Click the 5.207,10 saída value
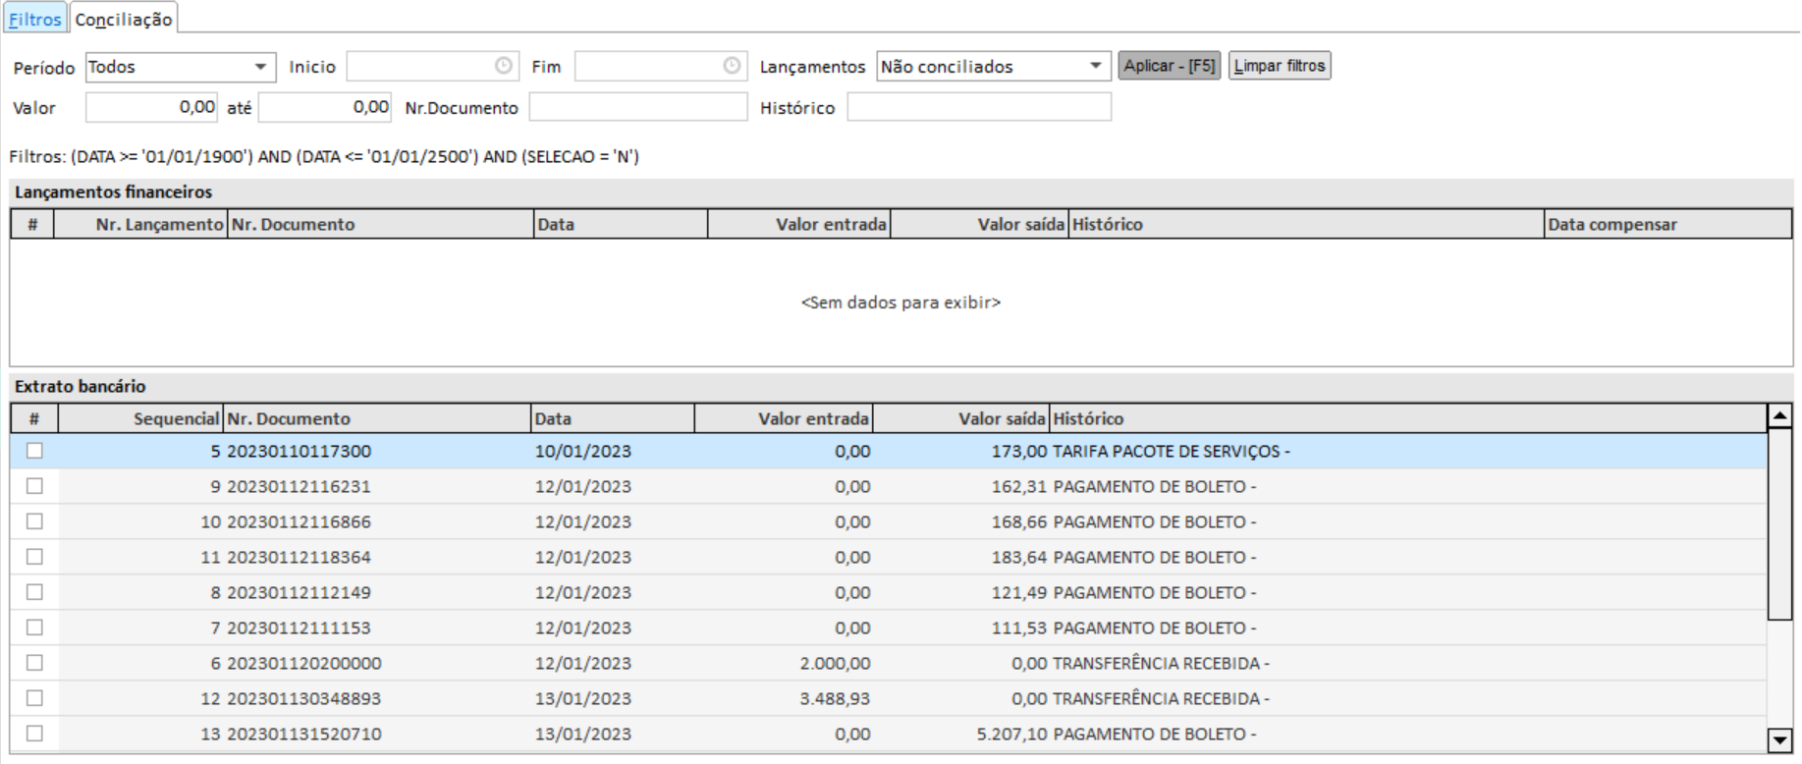 1011,734
